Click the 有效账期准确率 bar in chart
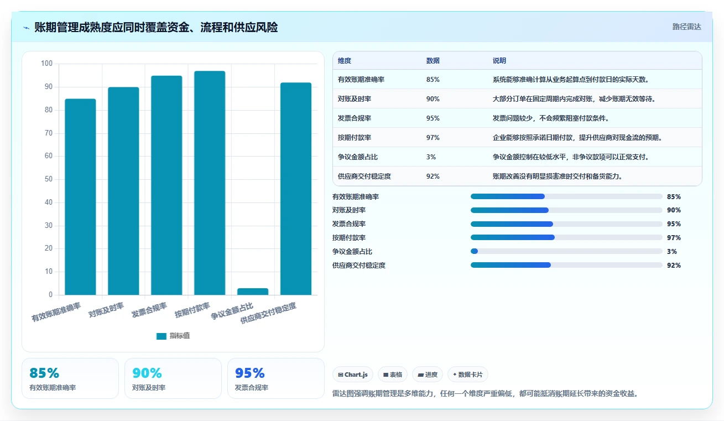Image resolution: width=724 pixels, height=421 pixels. tap(80, 197)
